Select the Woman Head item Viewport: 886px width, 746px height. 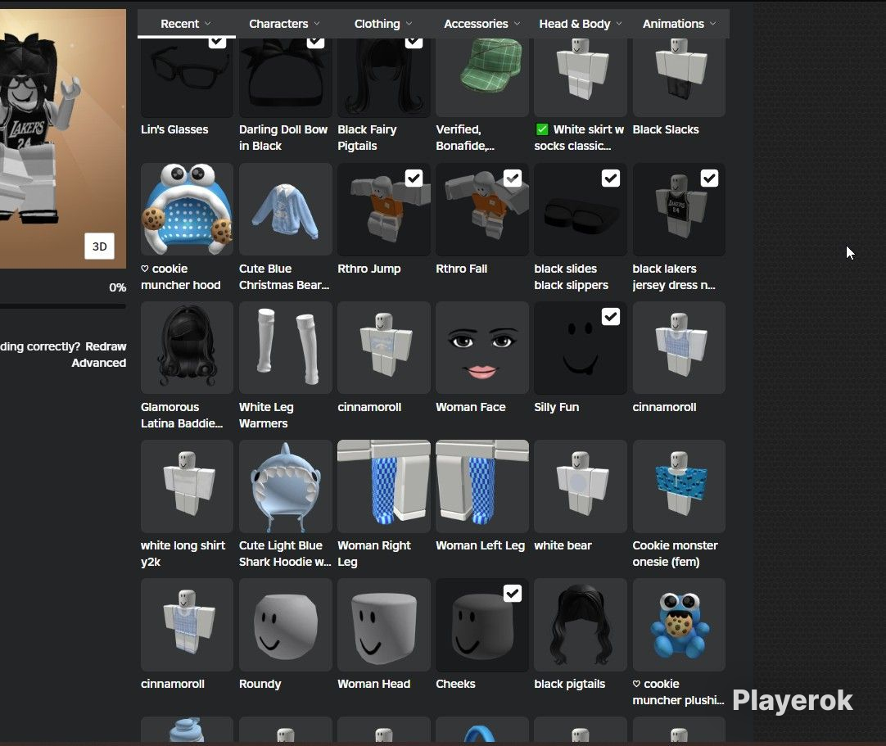coord(384,625)
